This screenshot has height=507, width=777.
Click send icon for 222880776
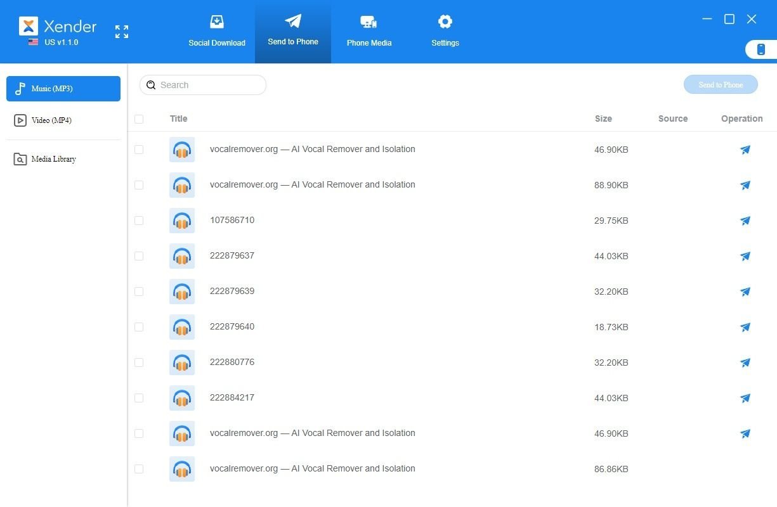coord(745,363)
